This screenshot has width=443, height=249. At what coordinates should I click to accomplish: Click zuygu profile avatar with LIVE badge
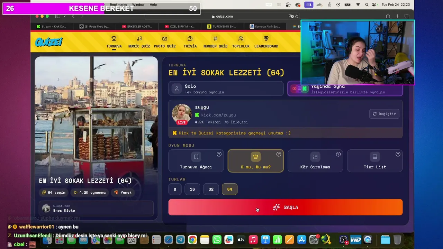pyautogui.click(x=182, y=114)
